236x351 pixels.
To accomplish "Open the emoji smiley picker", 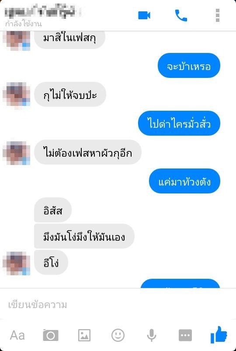I will [118, 335].
